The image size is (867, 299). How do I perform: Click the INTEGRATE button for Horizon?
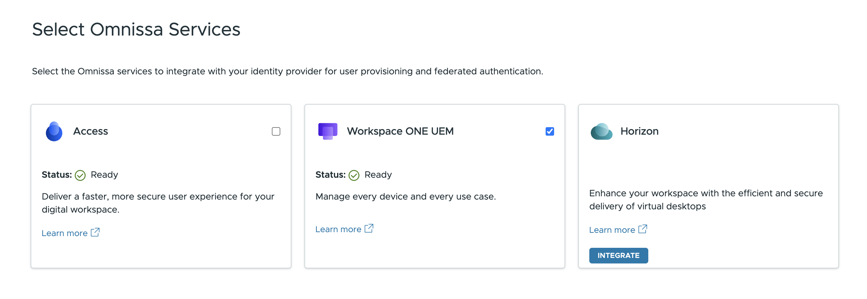(618, 256)
